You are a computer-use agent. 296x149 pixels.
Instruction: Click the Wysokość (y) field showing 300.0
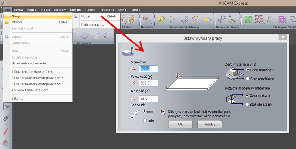pos(149,83)
